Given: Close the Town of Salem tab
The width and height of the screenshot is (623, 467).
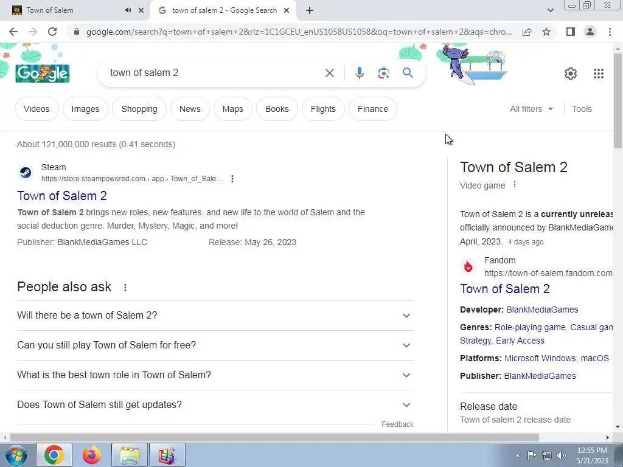Looking at the screenshot, I should tap(141, 10).
